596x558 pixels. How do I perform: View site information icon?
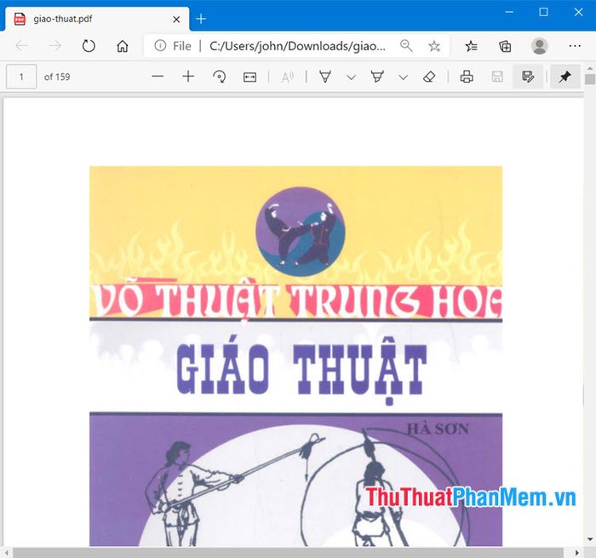pyautogui.click(x=160, y=46)
